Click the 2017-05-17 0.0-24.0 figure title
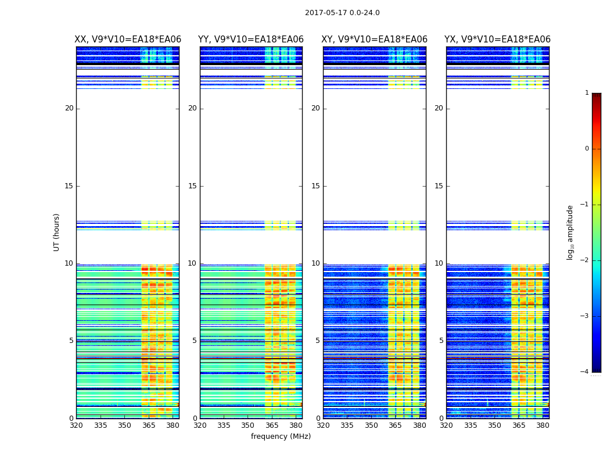Viewport: 610px width, 465px height. 342,13
